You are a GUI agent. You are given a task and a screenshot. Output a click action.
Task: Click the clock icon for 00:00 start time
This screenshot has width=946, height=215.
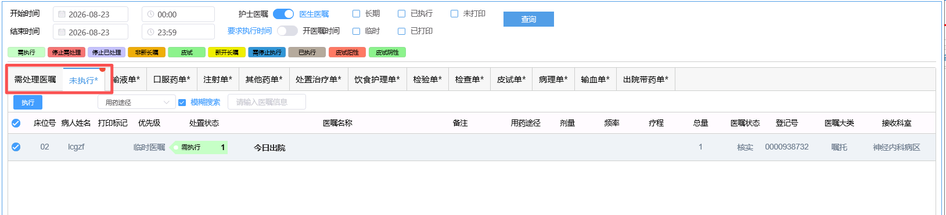tap(151, 14)
